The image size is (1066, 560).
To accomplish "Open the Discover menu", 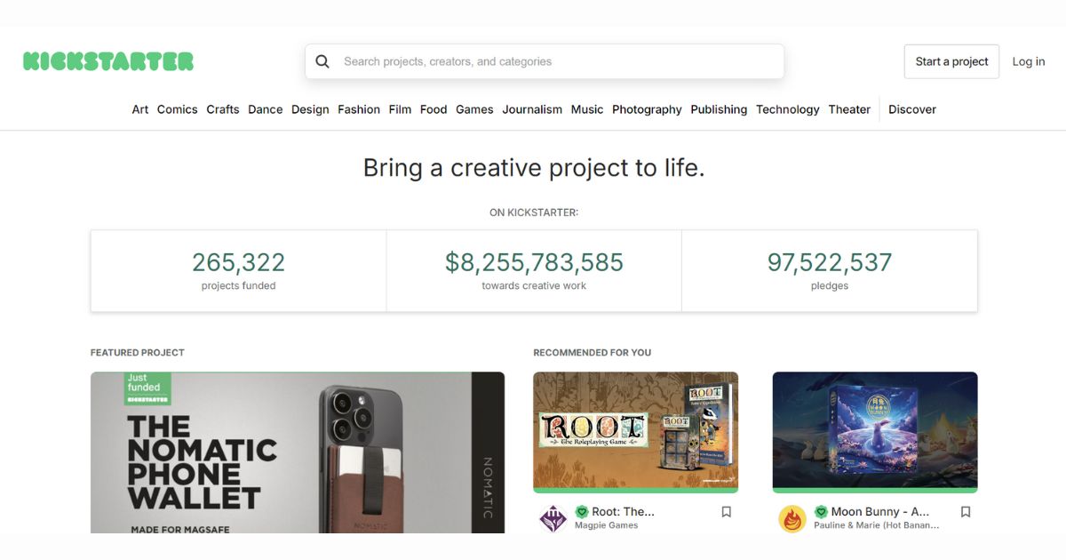I will coord(911,108).
